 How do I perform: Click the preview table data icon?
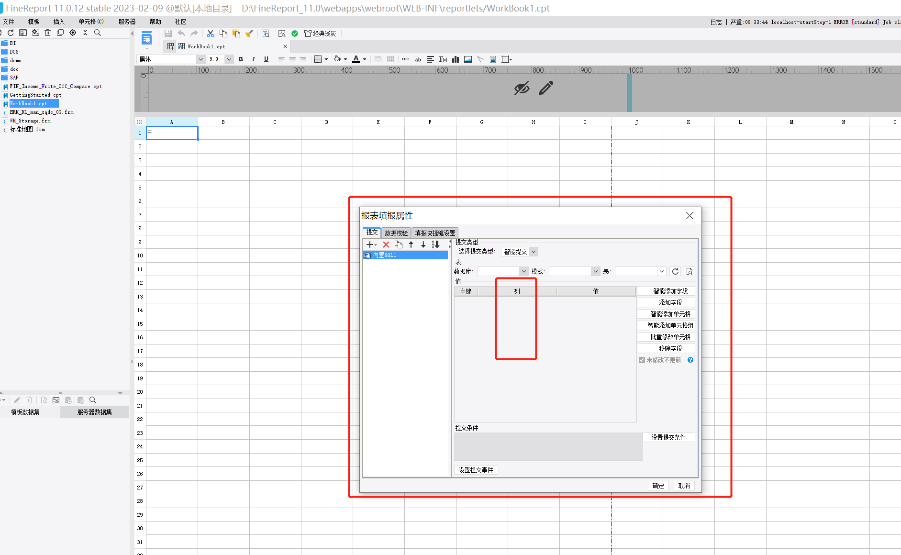690,271
